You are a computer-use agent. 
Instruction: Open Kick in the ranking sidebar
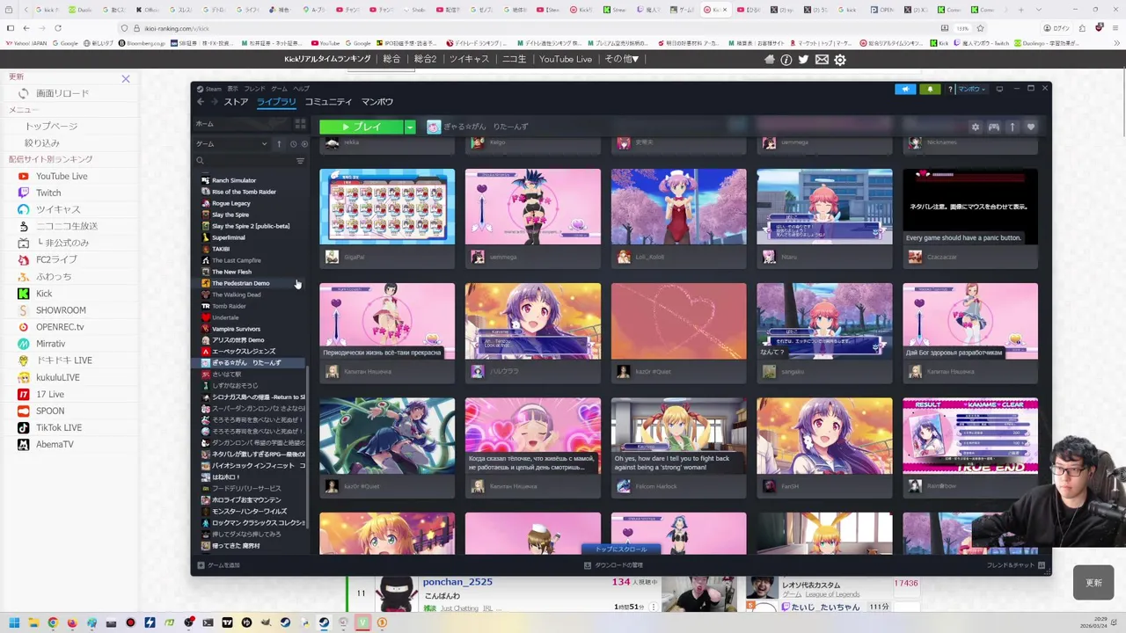click(44, 294)
